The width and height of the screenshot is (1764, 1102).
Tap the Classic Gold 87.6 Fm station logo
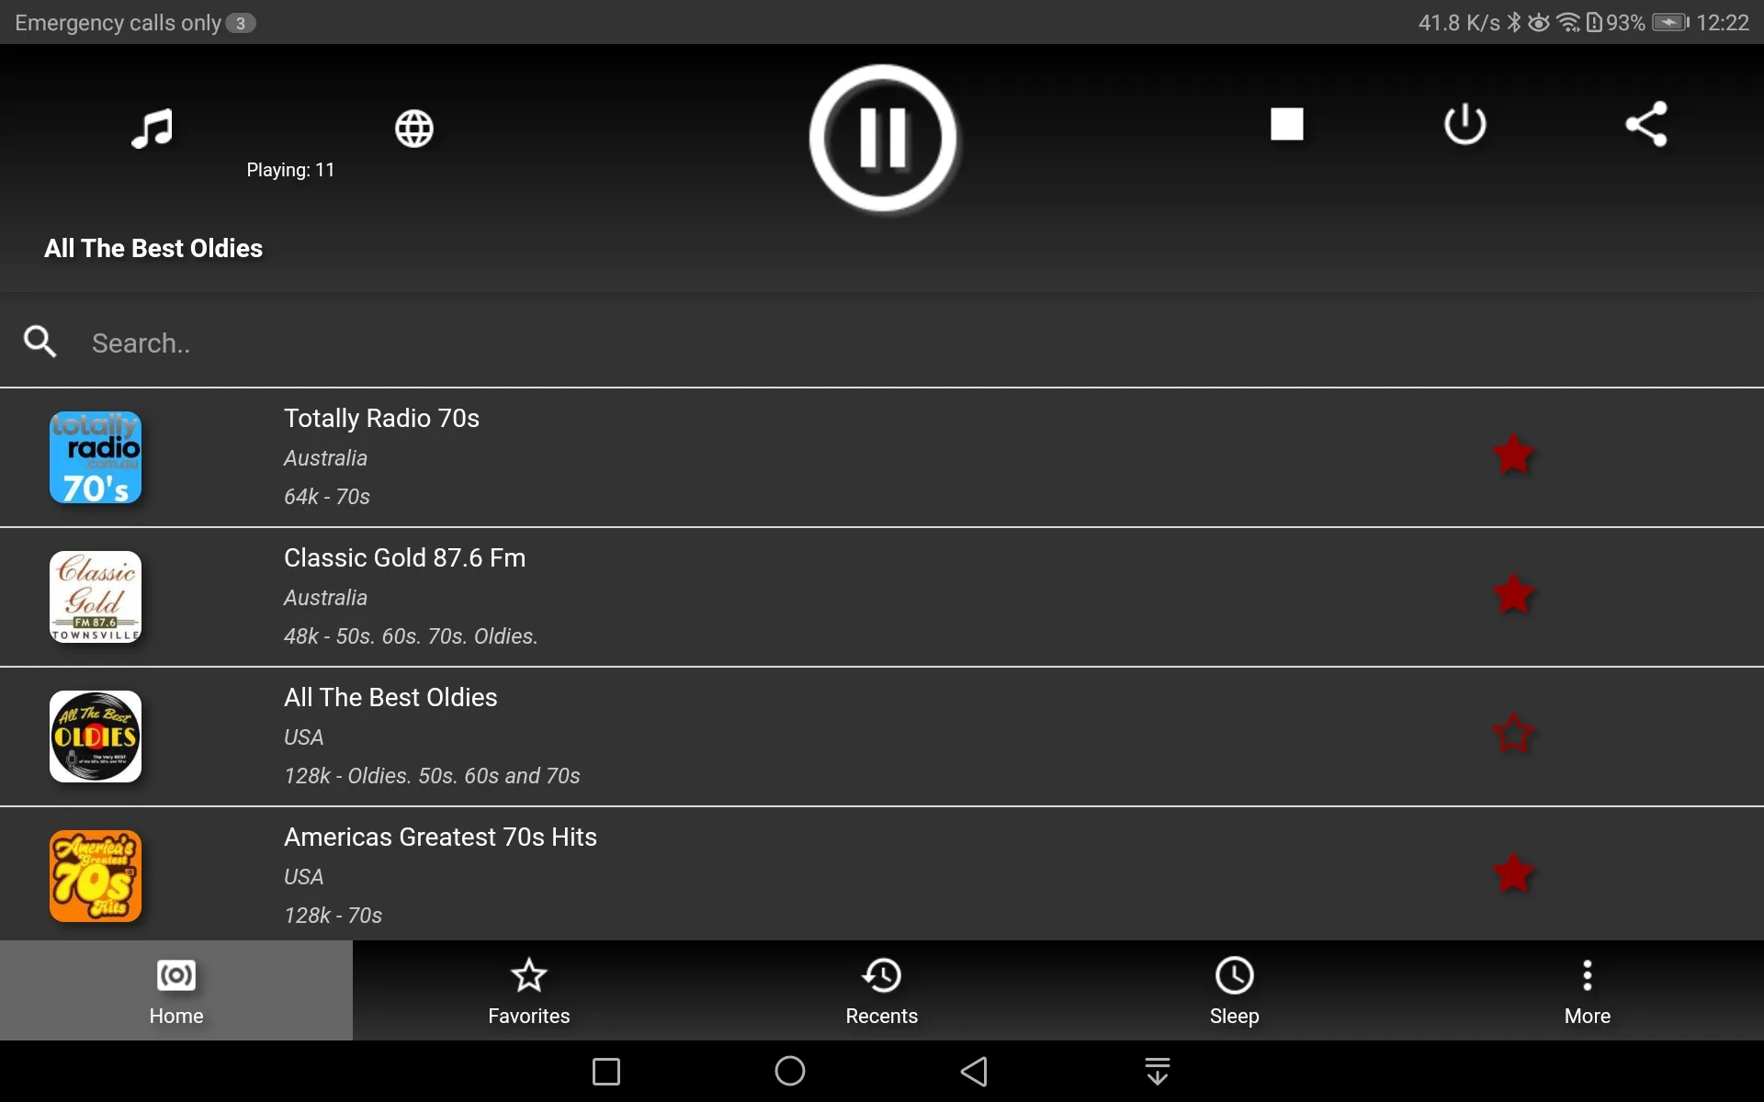[x=96, y=595]
